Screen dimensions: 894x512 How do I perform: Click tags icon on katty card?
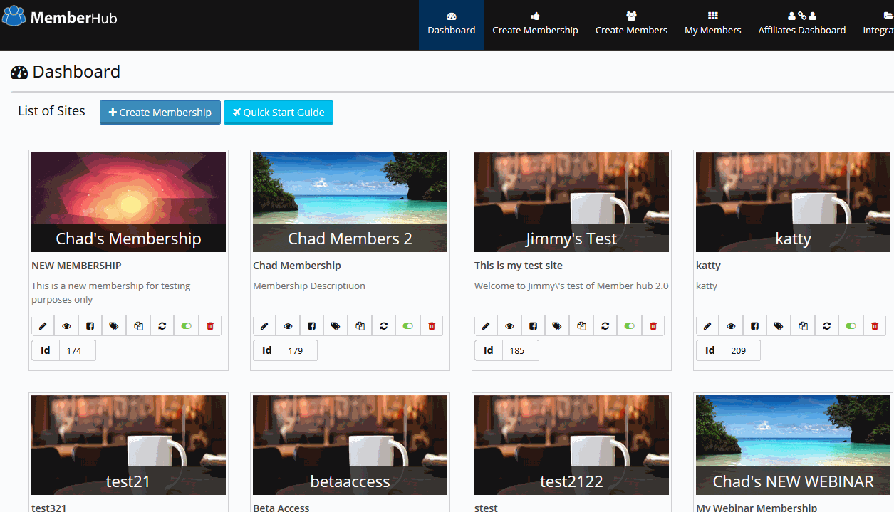coord(779,325)
